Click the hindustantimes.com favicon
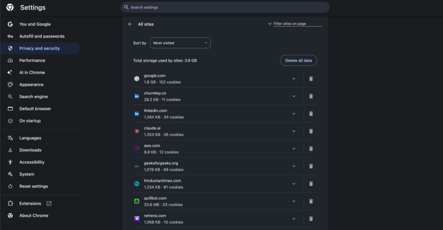 pyautogui.click(x=137, y=184)
